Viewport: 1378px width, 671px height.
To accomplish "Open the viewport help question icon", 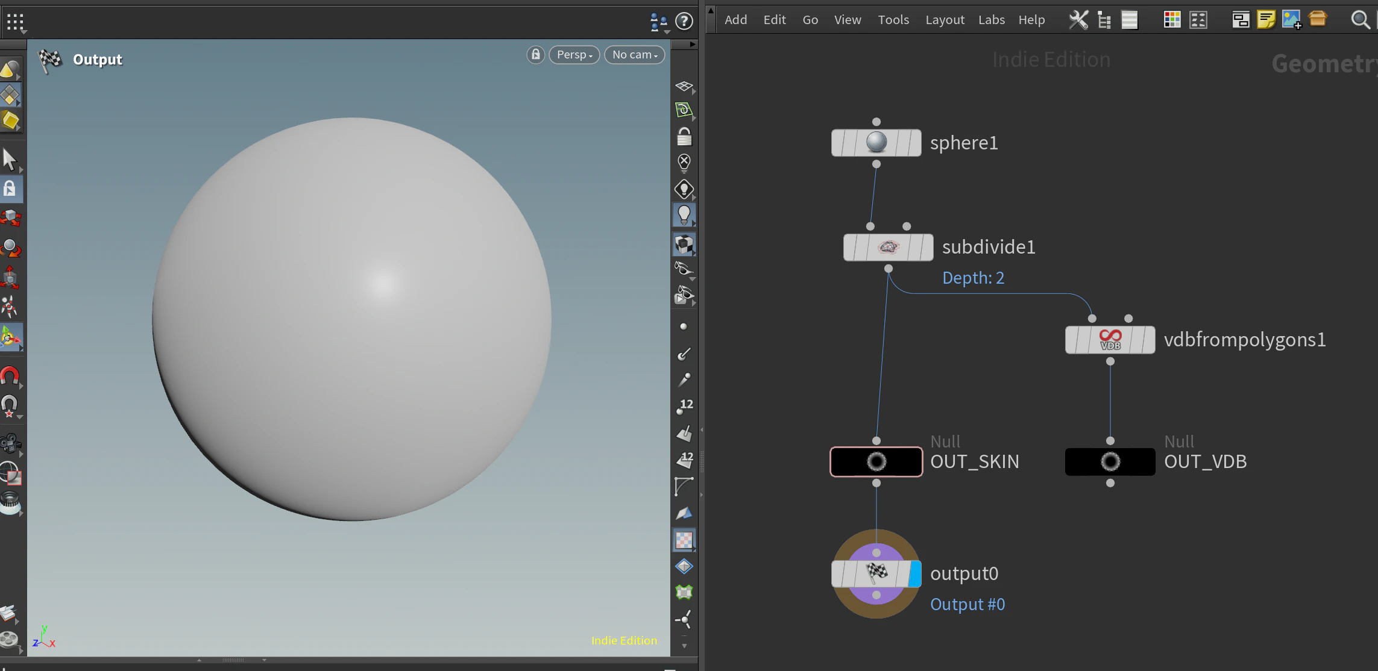I will point(684,21).
